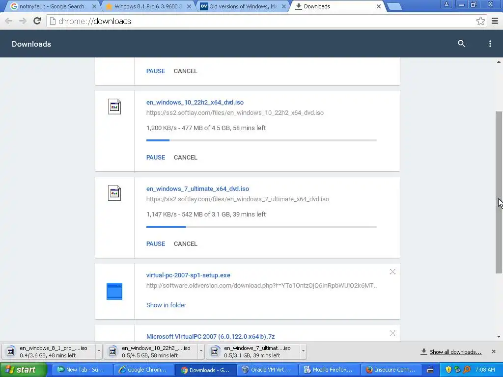
Task: Cancel the Windows 7 ultimate ISO download
Action: (185, 243)
